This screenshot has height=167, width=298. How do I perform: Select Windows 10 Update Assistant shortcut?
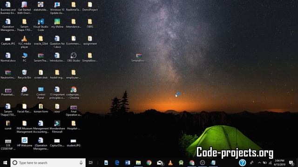point(57,8)
